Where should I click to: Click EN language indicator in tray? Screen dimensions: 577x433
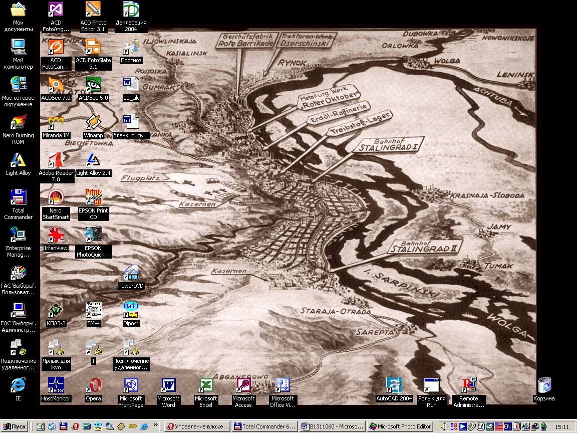507,427
